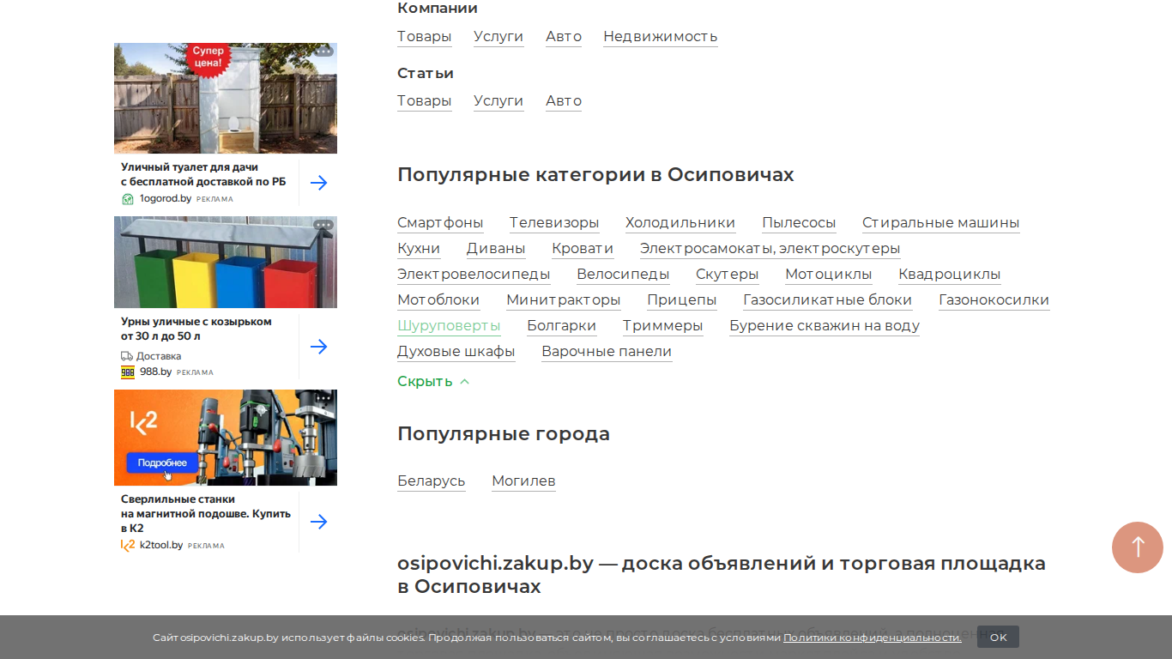Open Услуги under Статьи
This screenshot has height=659, width=1172.
point(498,100)
